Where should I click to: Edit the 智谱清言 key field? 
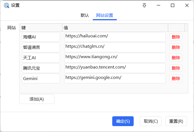[x=41, y=47]
